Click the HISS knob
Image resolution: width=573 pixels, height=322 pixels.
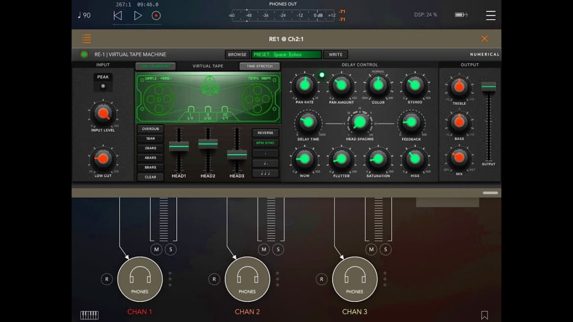[415, 159]
